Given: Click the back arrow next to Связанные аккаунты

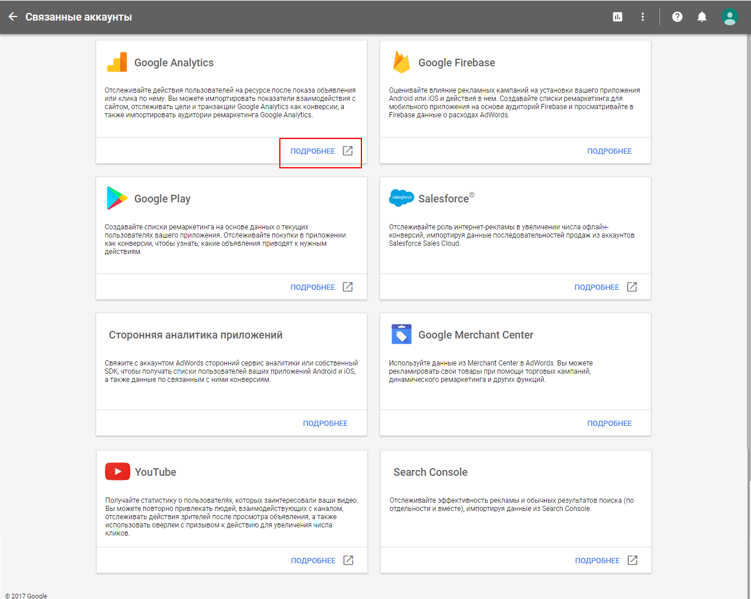Looking at the screenshot, I should [13, 16].
